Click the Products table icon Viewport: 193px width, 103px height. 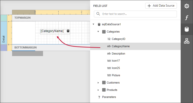pos(104,90)
